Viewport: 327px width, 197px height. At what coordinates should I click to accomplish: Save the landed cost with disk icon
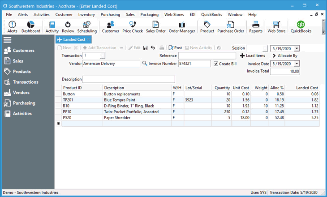coord(145,48)
